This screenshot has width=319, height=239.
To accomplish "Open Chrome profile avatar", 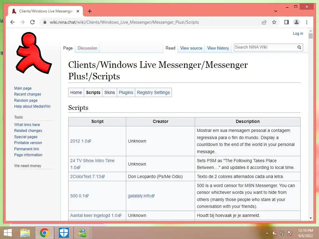I will [x=297, y=22].
